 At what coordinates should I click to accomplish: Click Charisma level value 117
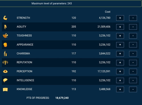pyautogui.click(x=74, y=53)
